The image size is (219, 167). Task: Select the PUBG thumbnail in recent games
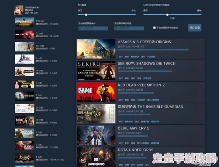pyautogui.click(x=25, y=22)
